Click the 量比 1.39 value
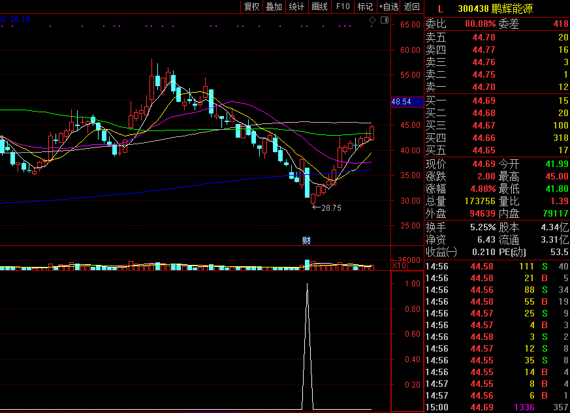 [560, 201]
